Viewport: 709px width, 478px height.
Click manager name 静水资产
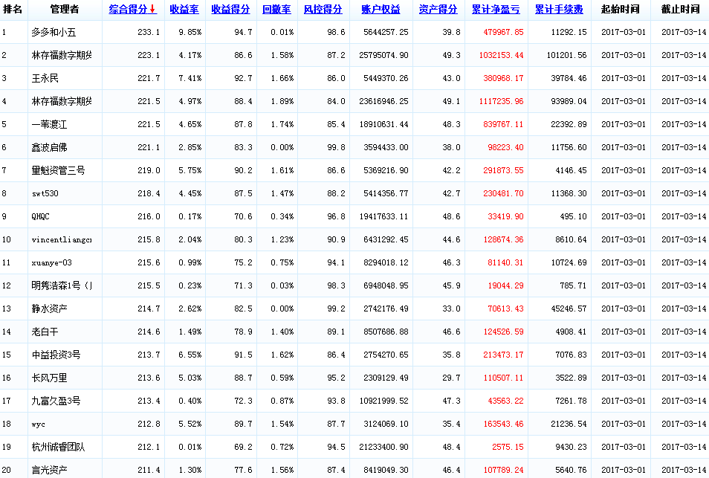click(x=49, y=309)
